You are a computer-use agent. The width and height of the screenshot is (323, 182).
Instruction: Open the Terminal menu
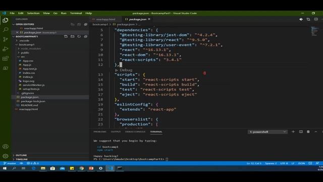click(x=76, y=13)
